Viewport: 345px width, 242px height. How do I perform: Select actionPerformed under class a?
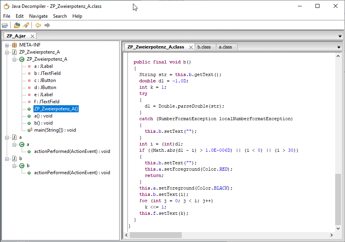[72, 151]
